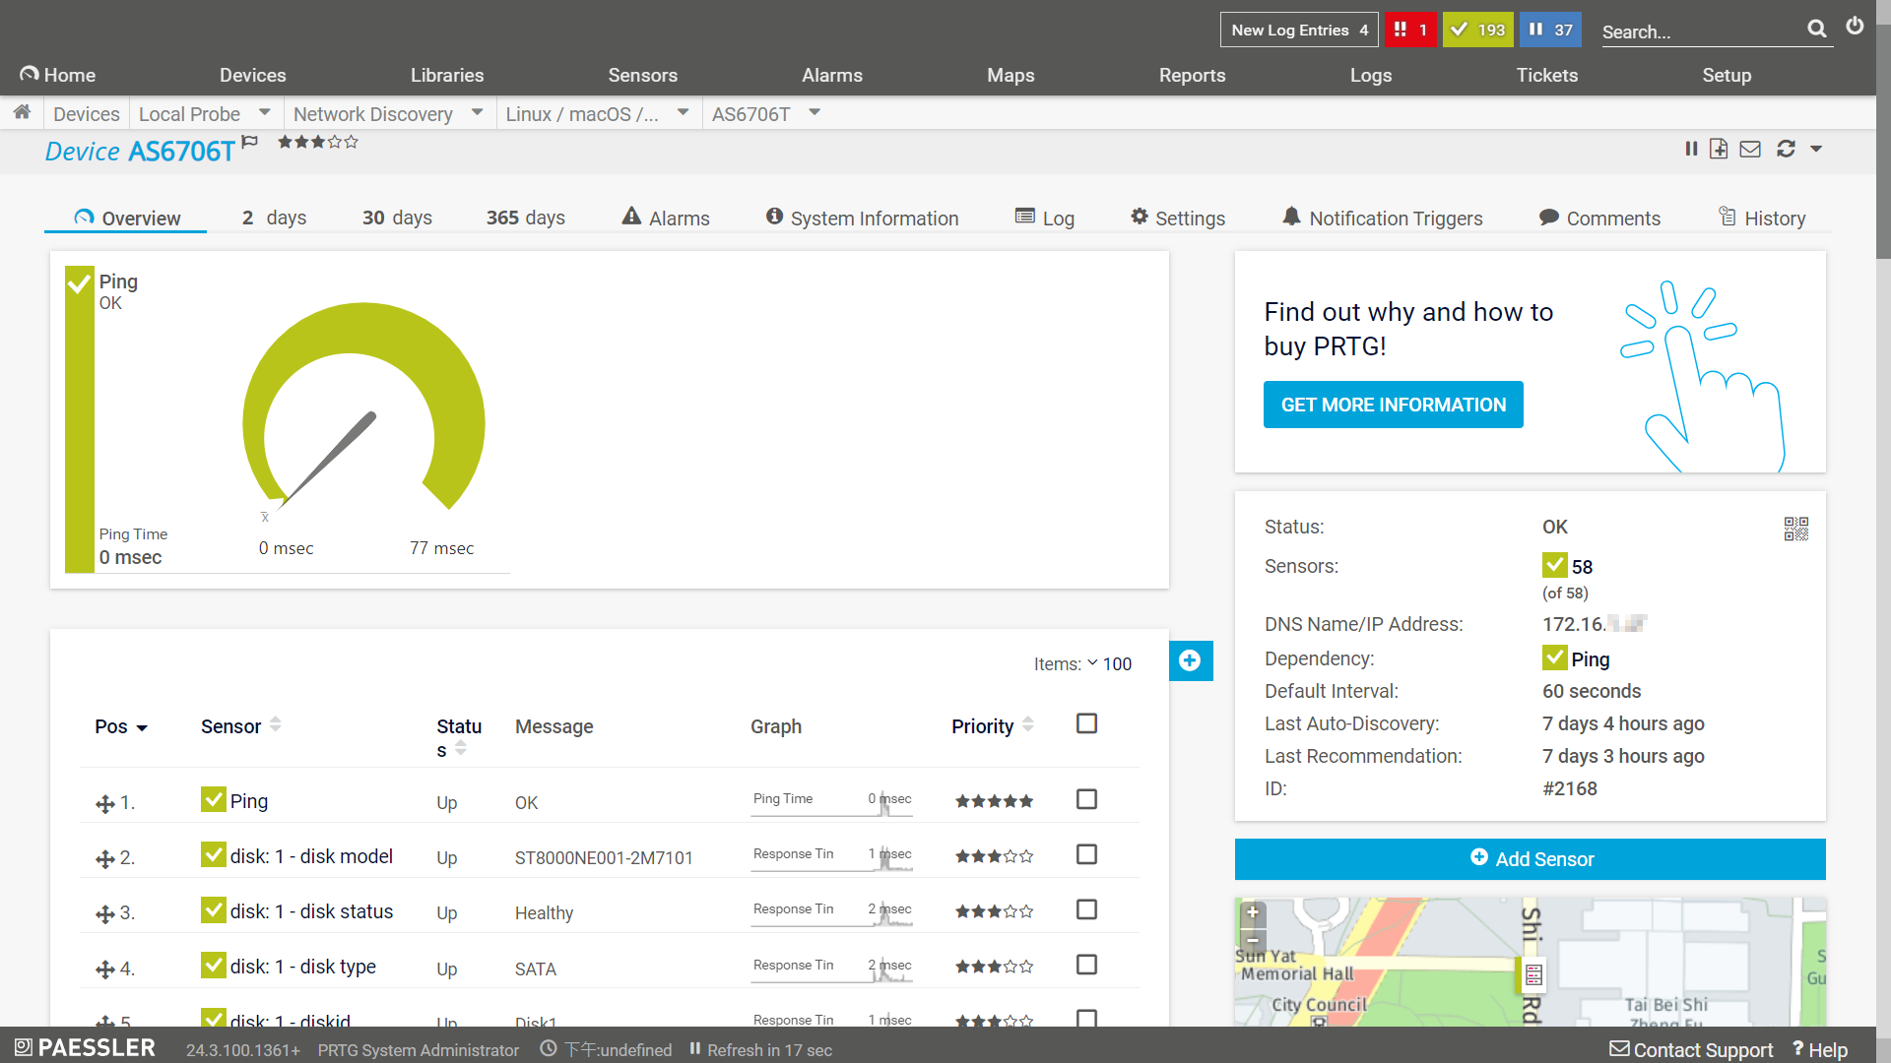Open the Contact Support link

(1691, 1049)
